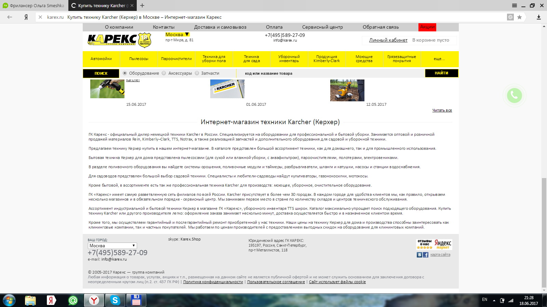
Task: Open the 'Пароочистители' category
Action: click(176, 59)
